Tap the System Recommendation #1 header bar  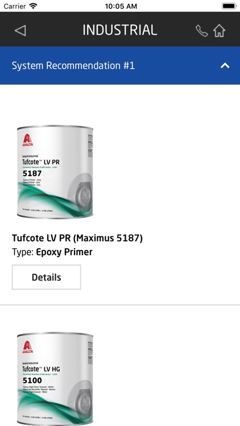120,65
